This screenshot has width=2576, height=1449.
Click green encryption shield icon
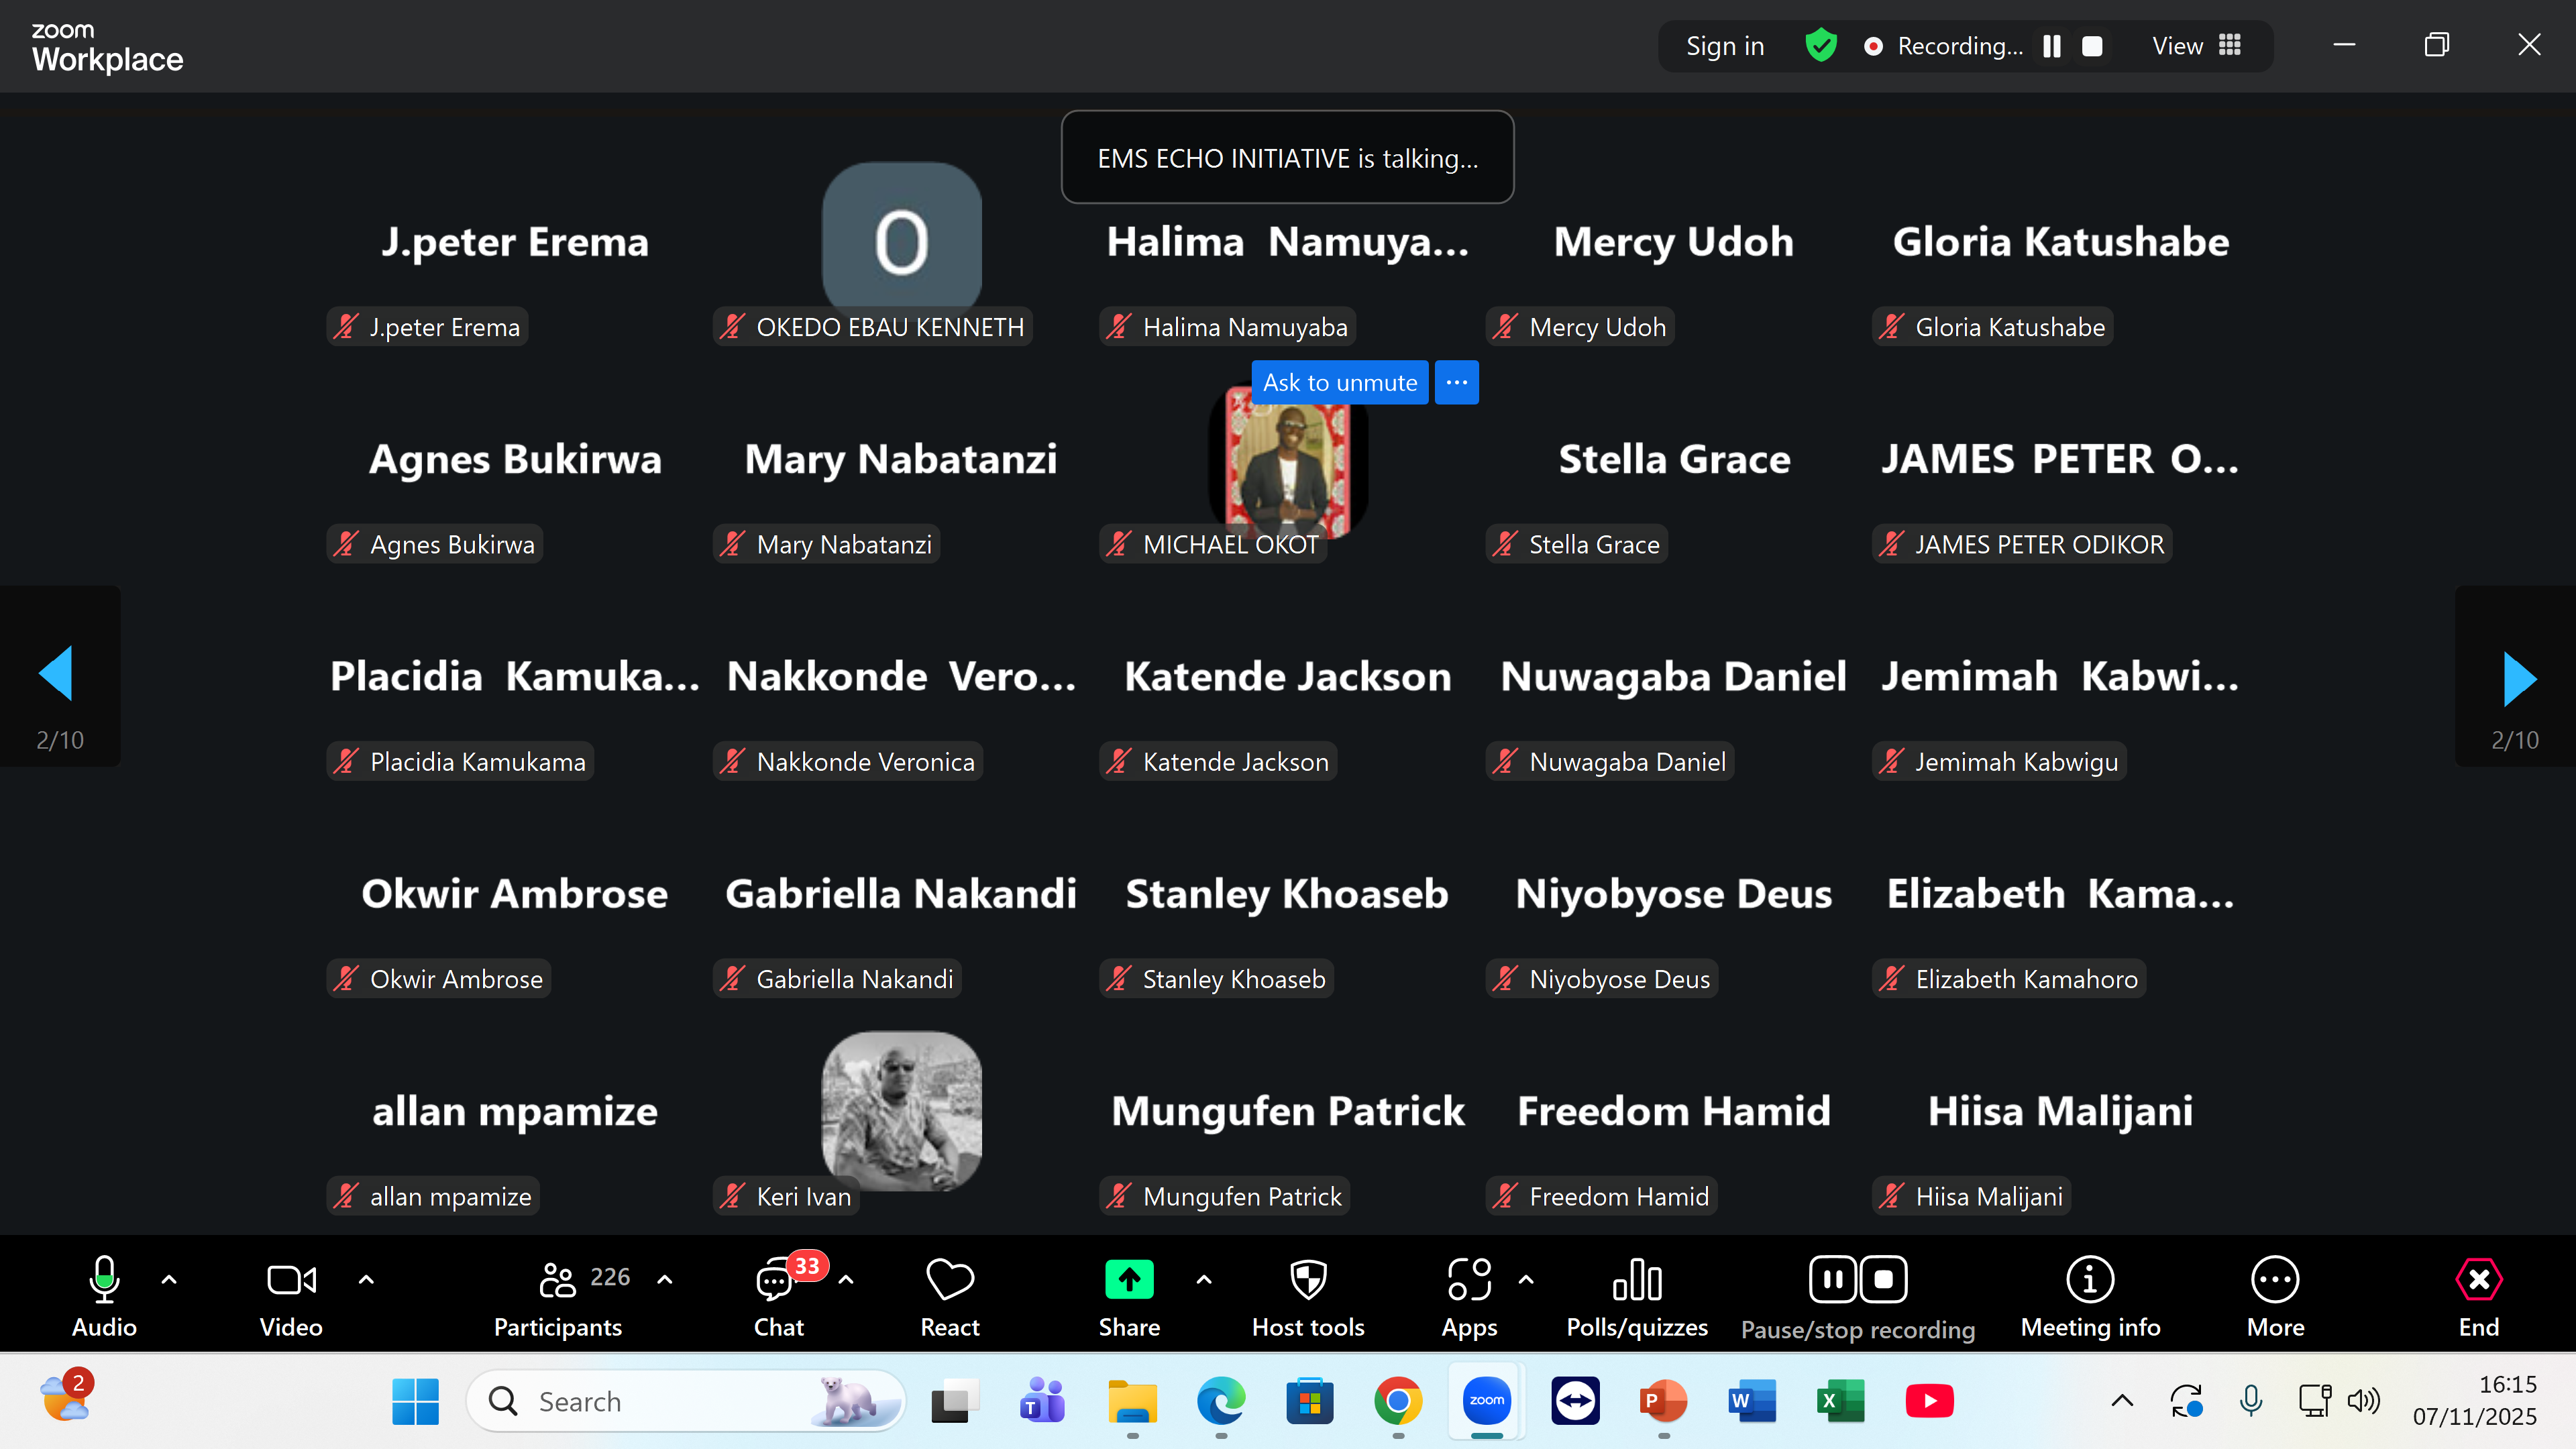(1821, 46)
